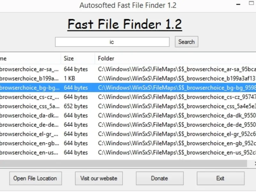Sort results by the Size column header
The width and height of the screenshot is (256, 192).
(77, 59)
